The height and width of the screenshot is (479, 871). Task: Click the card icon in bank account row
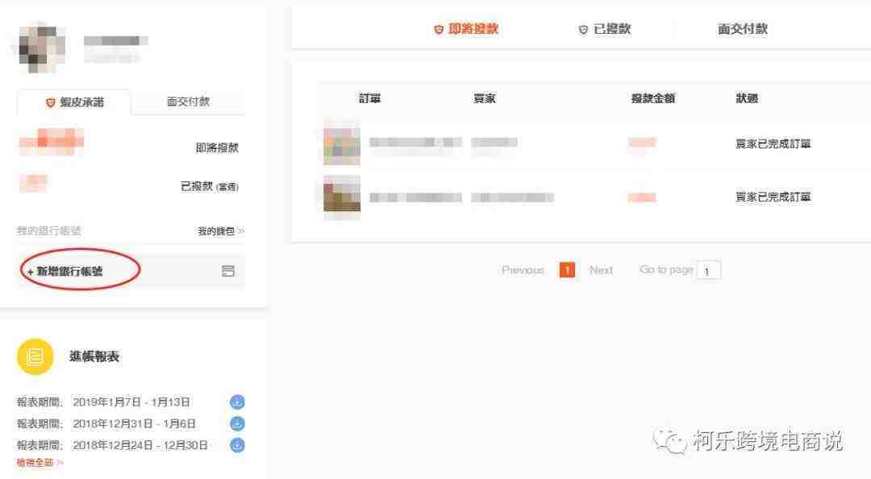227,271
